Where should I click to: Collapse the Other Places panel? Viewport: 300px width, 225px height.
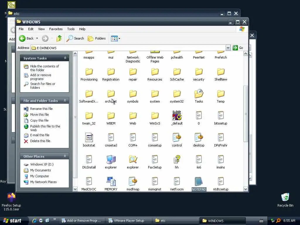point(65,156)
